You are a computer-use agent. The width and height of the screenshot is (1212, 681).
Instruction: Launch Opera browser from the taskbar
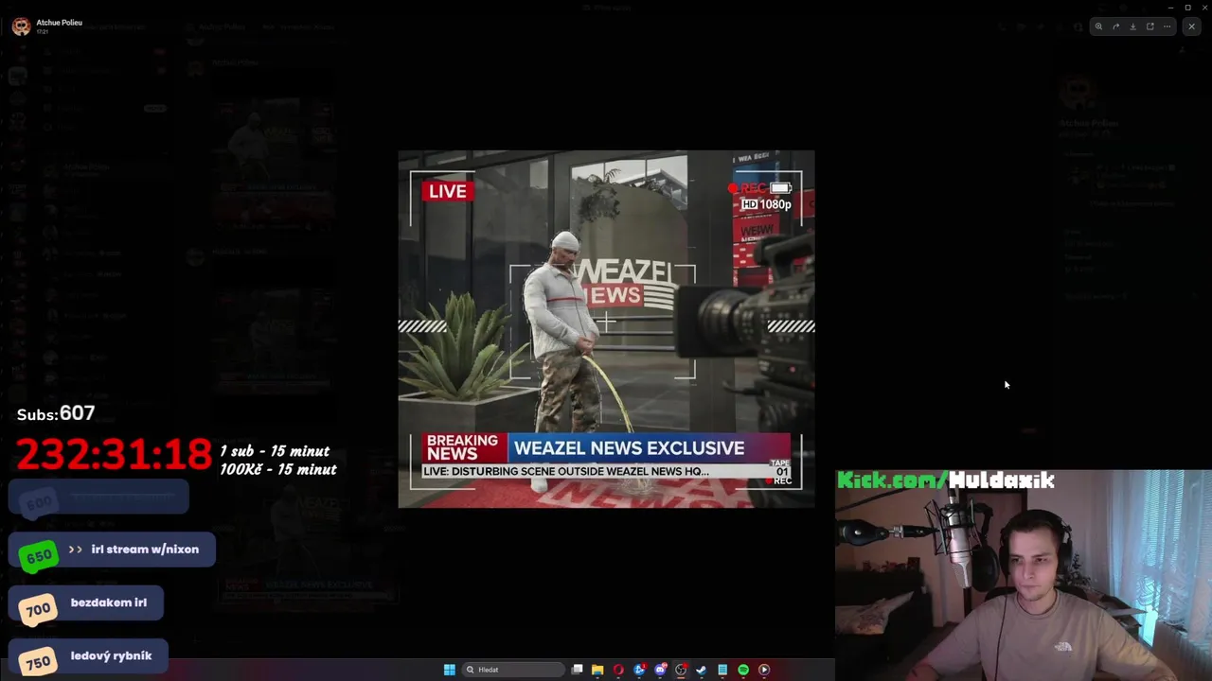coord(618,670)
